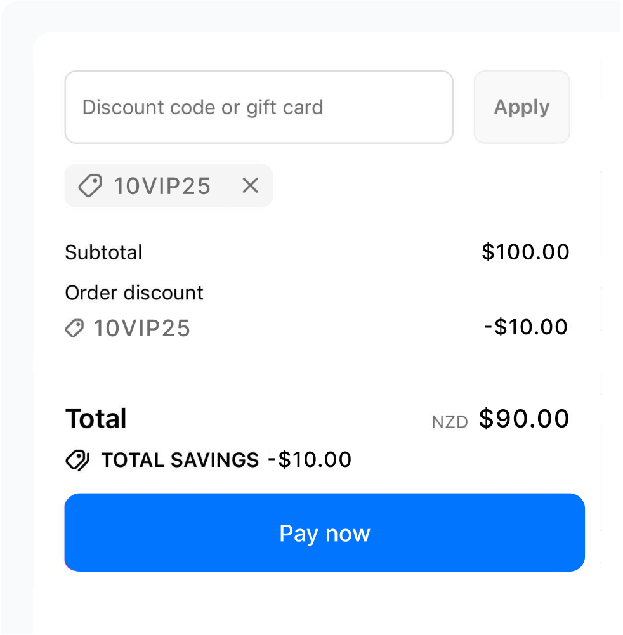Image resolution: width=623 pixels, height=635 pixels.
Task: Select the TOTAL SAVINGS -$10.00 text
Action: tap(226, 460)
